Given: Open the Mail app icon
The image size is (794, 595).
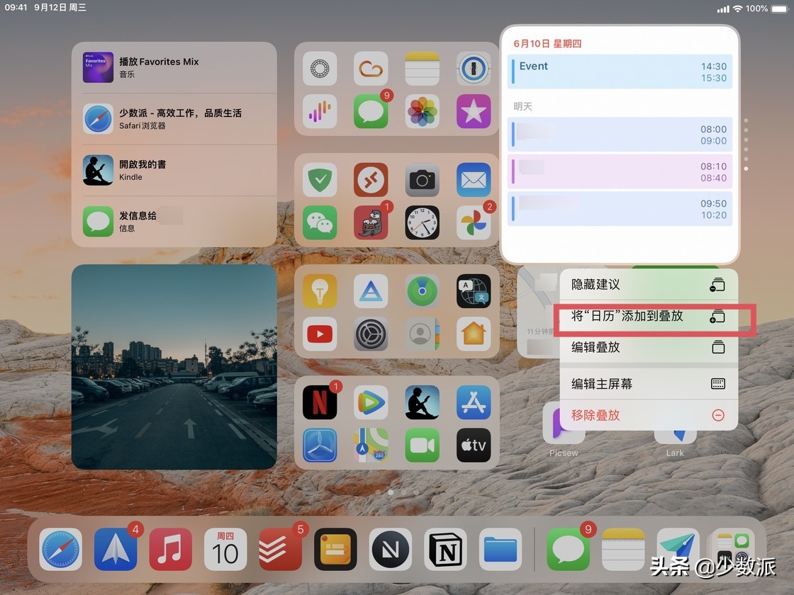Looking at the screenshot, I should pos(474,180).
